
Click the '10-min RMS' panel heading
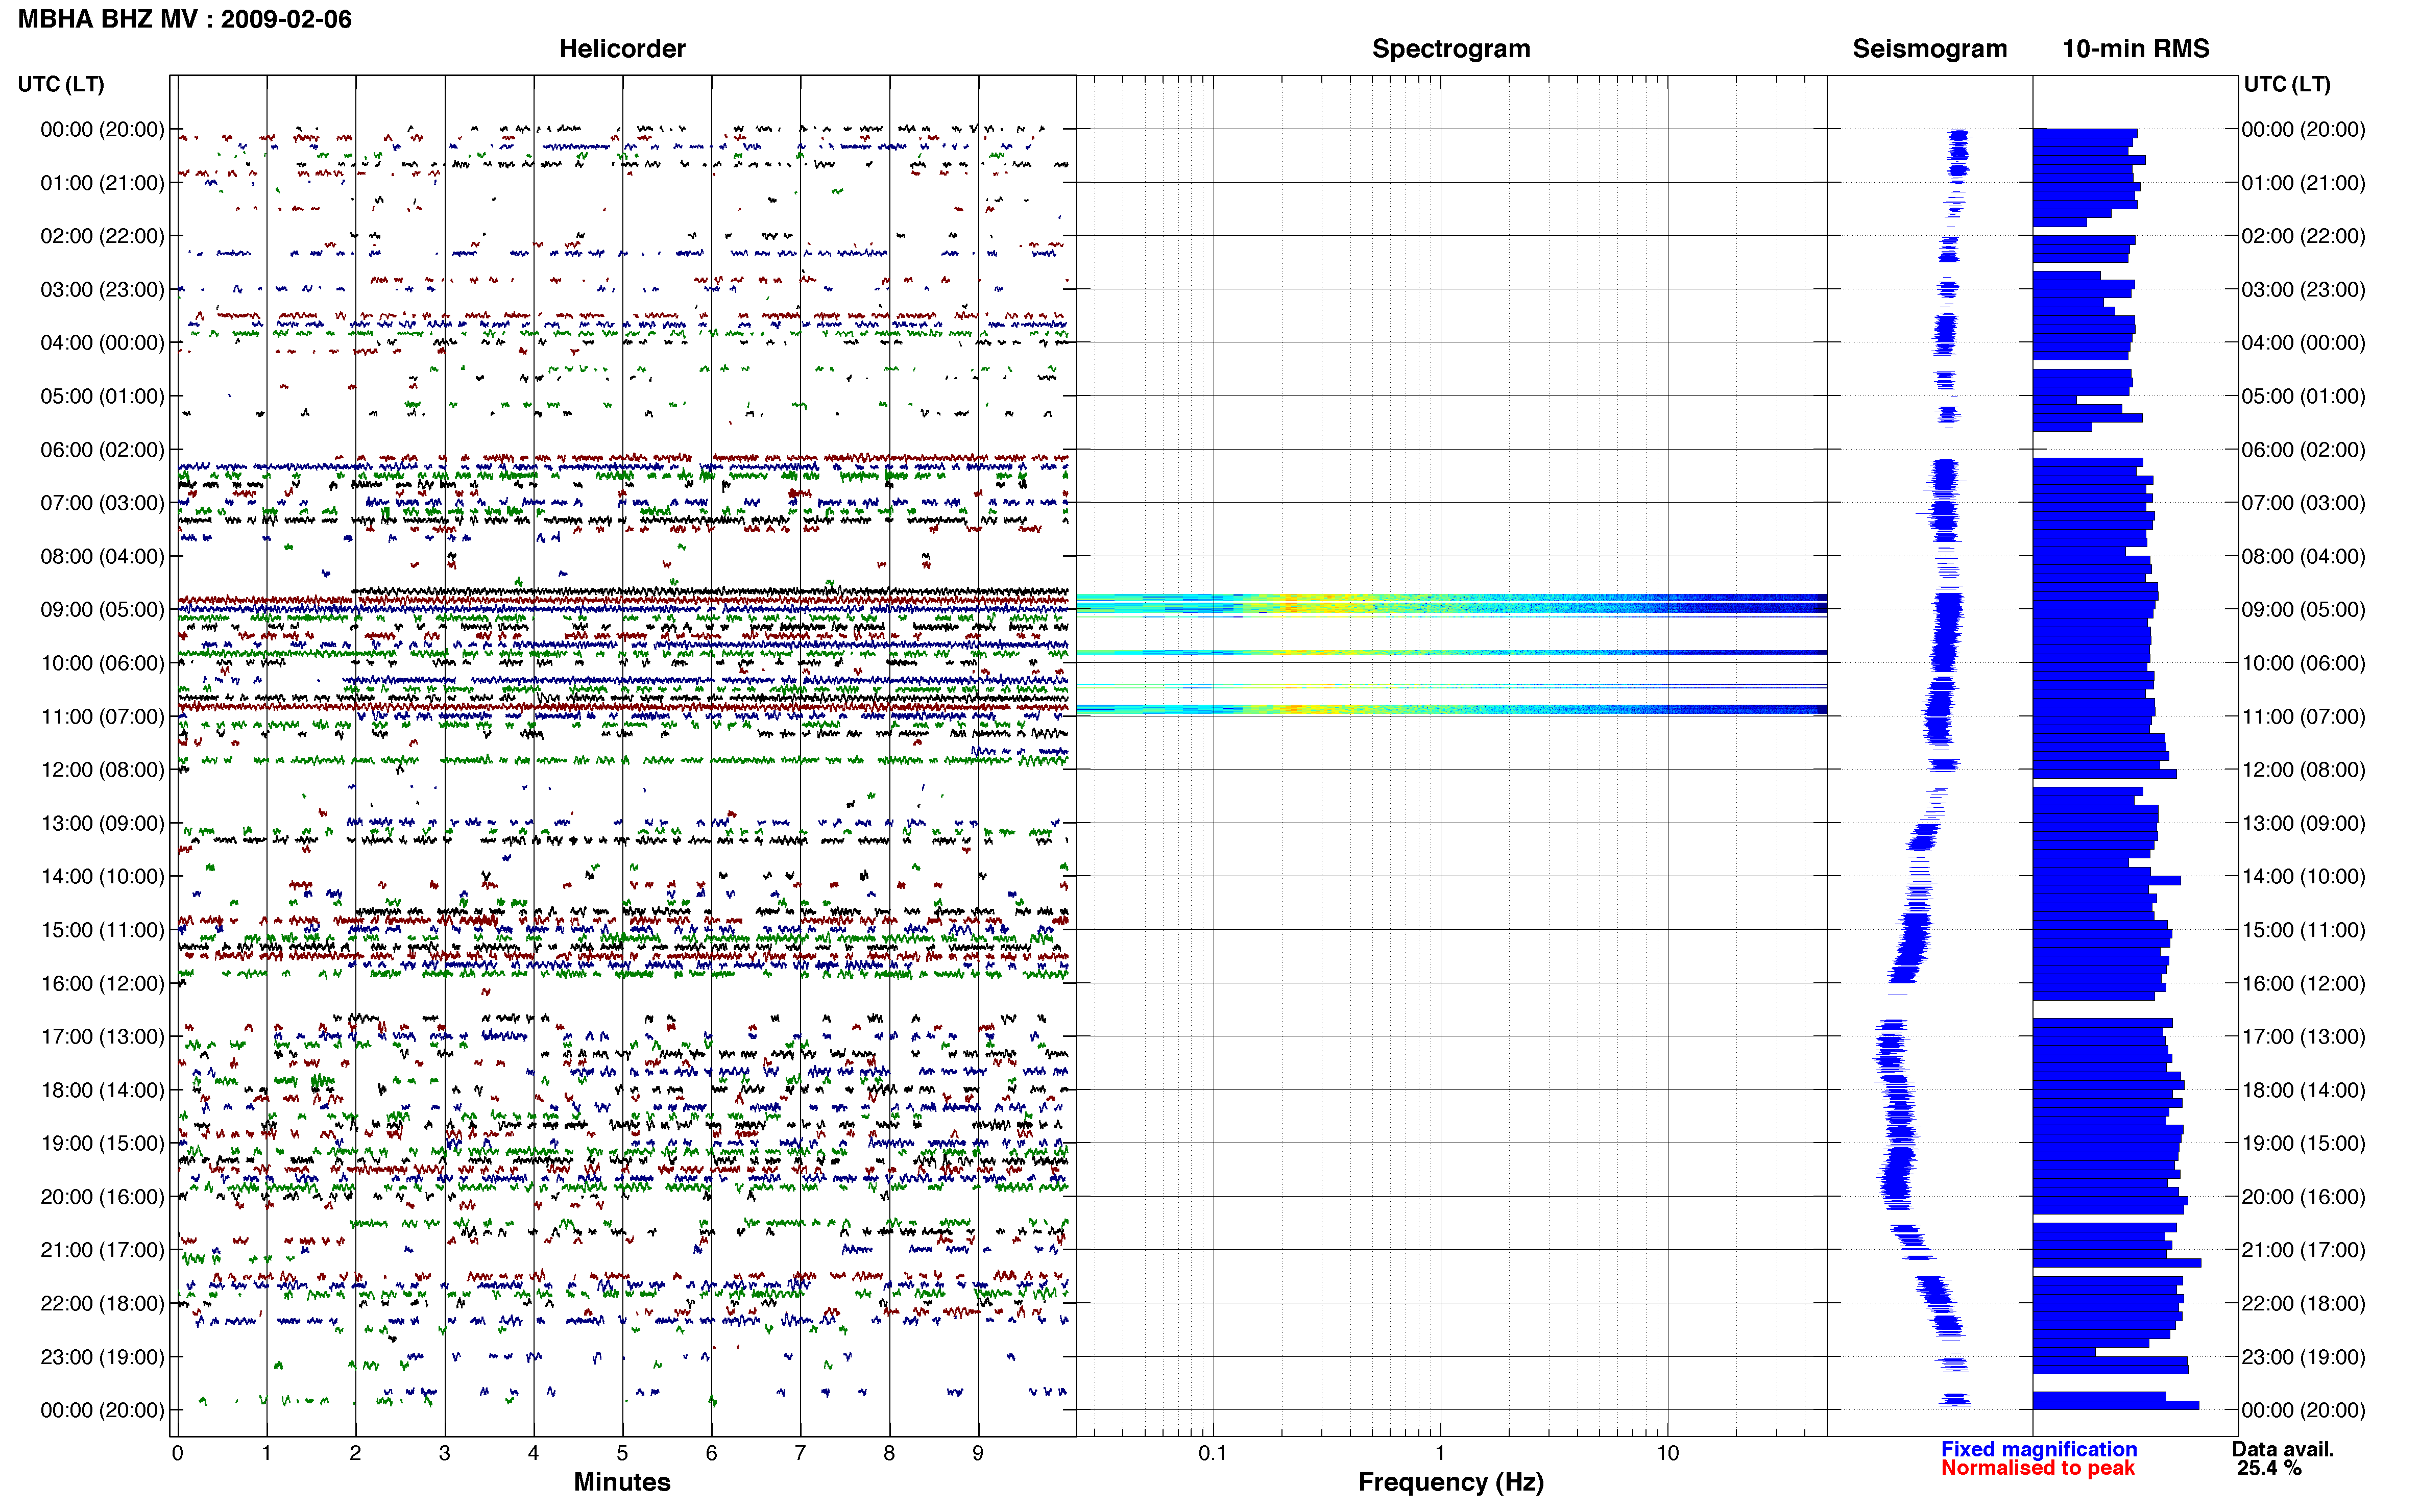point(2136,48)
